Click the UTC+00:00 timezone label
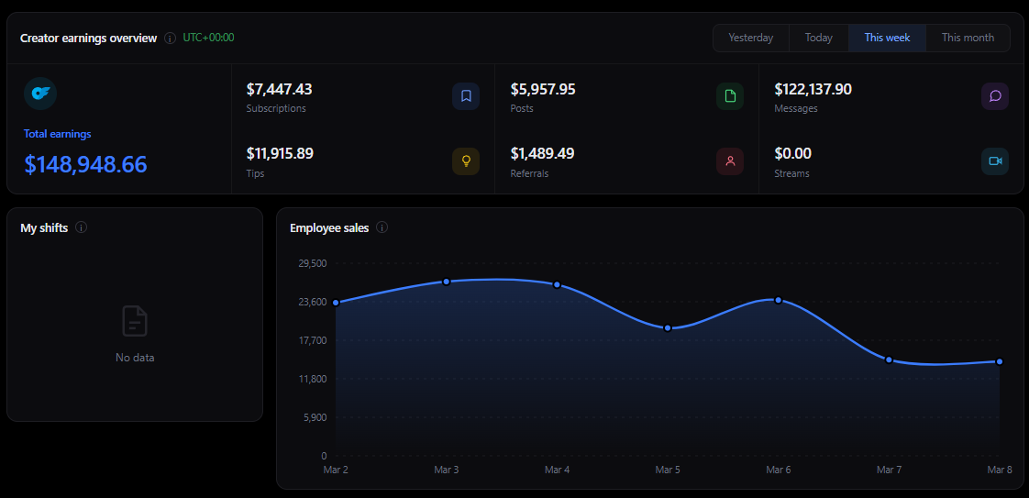Viewport: 1029px width, 498px height. click(209, 38)
